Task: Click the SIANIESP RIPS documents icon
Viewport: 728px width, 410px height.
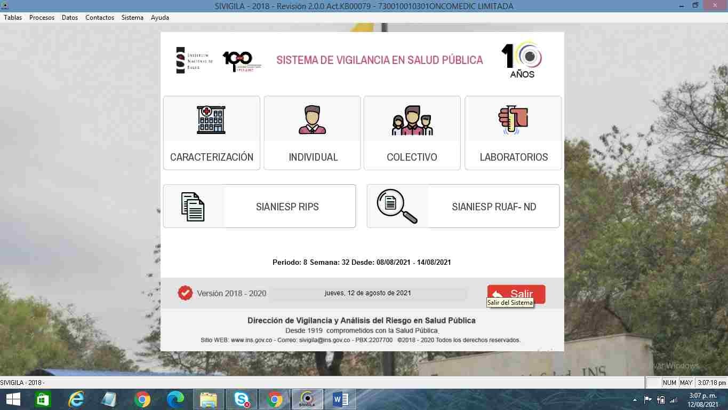Action: click(x=193, y=207)
